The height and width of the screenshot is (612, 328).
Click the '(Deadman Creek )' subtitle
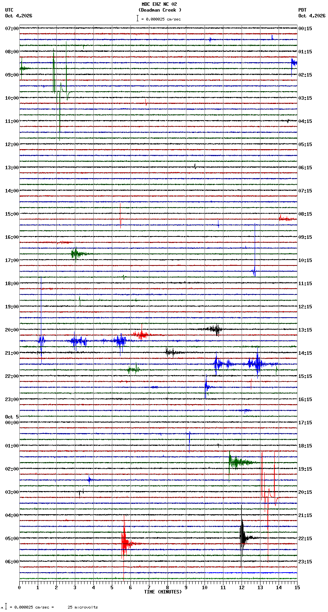pos(160,10)
